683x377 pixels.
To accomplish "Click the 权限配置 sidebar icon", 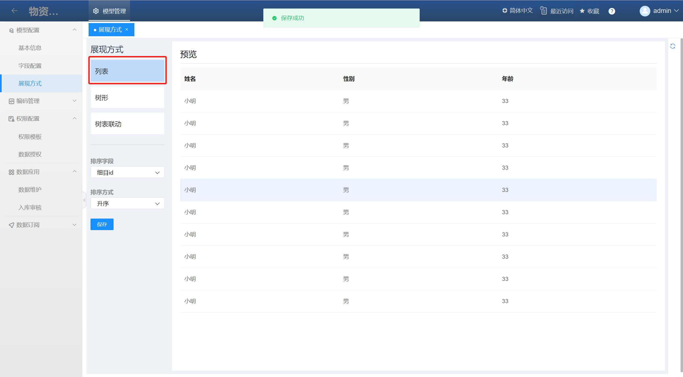I will (12, 119).
